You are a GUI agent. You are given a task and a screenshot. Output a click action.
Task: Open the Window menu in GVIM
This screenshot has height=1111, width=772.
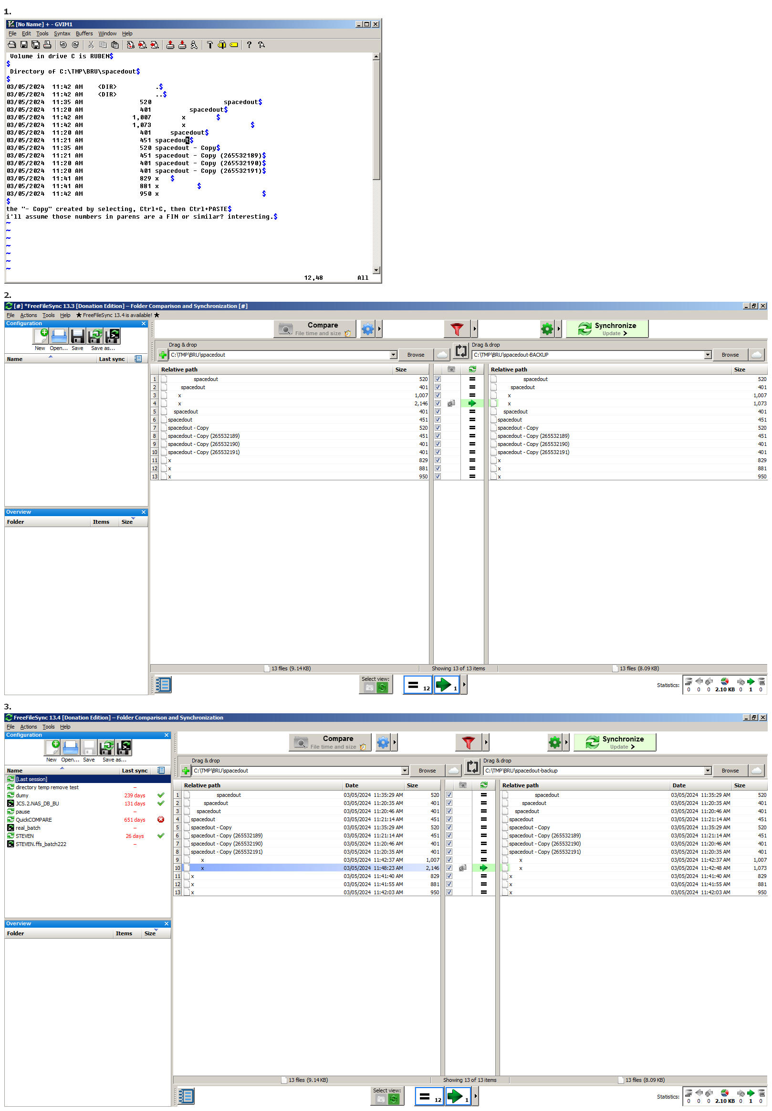click(107, 34)
